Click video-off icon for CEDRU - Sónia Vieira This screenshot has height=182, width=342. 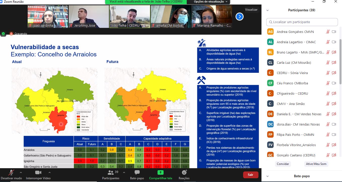coord(334,73)
